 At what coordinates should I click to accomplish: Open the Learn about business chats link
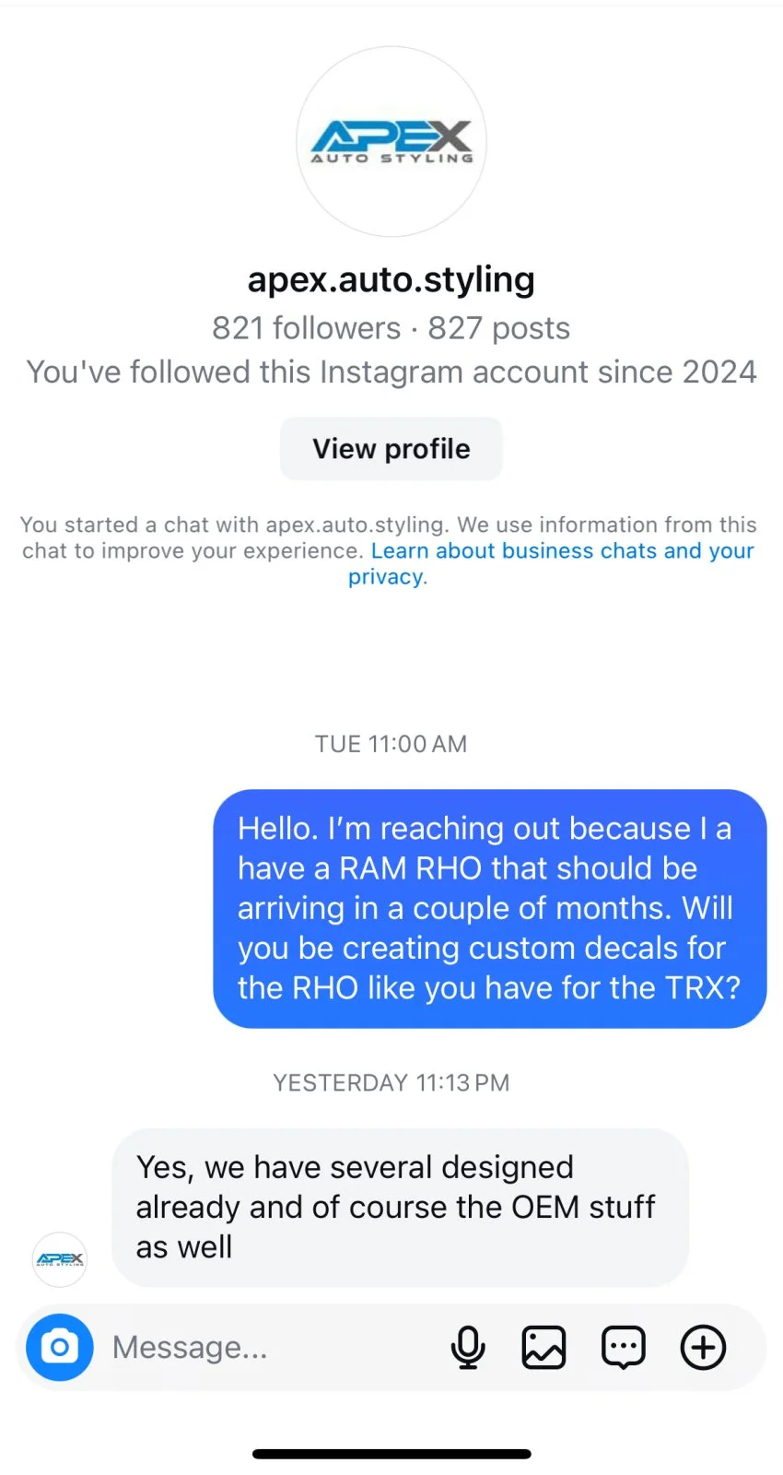coord(551,563)
